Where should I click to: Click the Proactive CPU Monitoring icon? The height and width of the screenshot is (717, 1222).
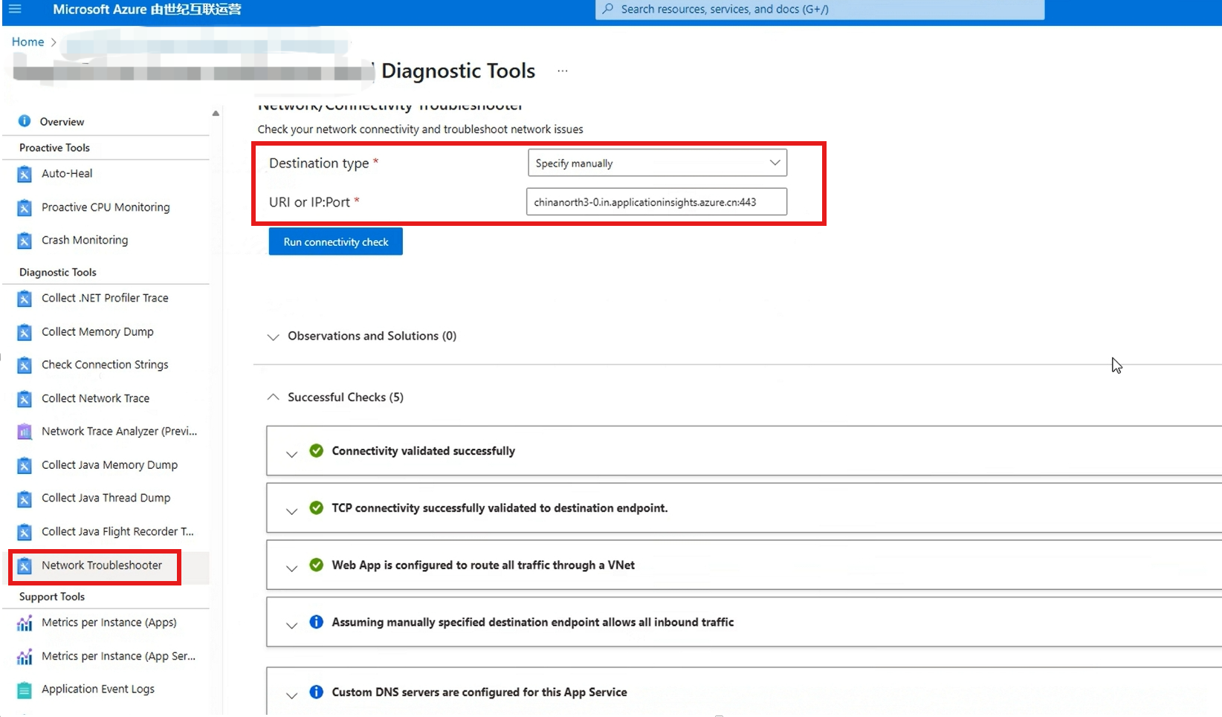pyautogui.click(x=25, y=207)
